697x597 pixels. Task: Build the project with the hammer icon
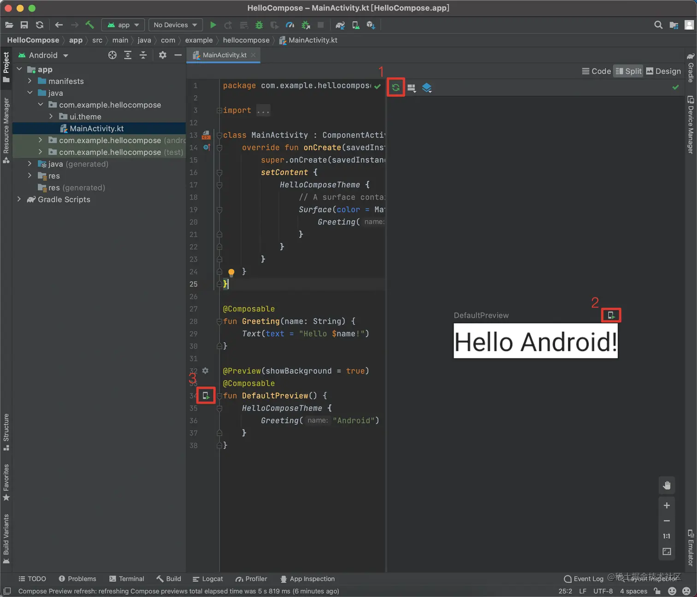click(x=89, y=25)
